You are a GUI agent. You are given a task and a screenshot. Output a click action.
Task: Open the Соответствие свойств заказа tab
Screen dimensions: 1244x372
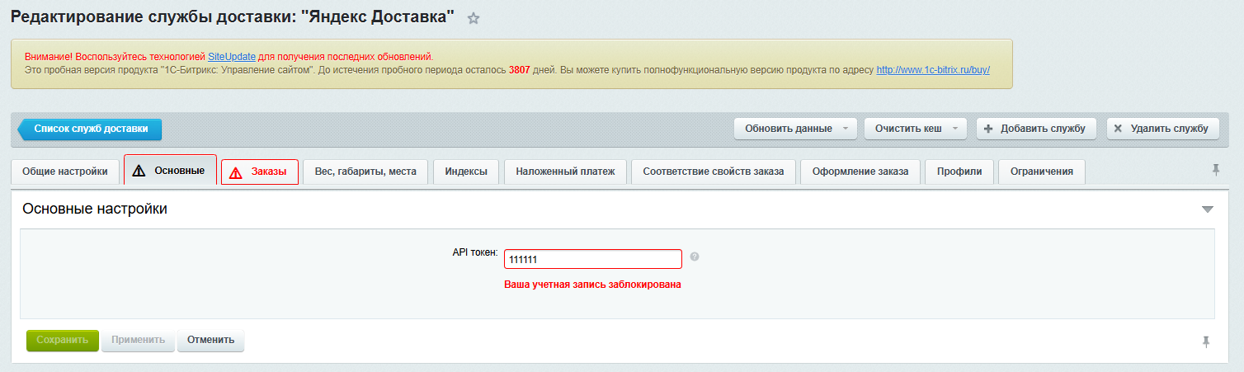point(714,172)
